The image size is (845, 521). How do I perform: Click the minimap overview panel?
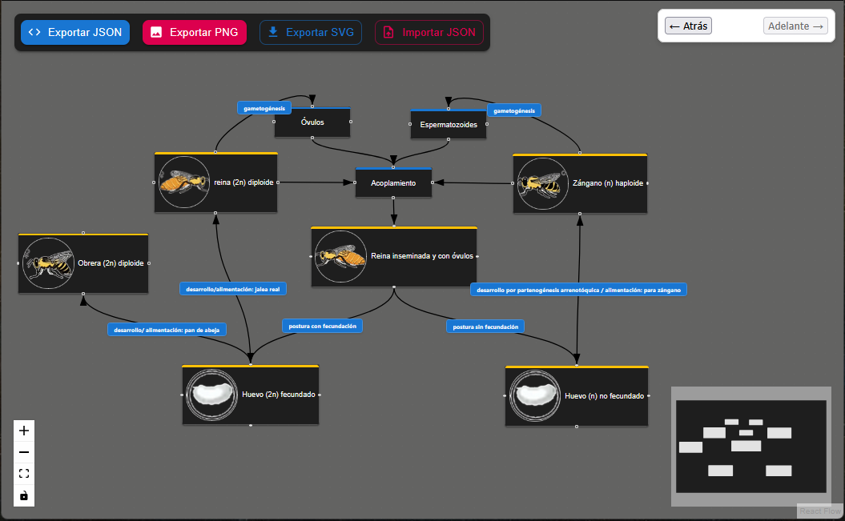coord(750,446)
